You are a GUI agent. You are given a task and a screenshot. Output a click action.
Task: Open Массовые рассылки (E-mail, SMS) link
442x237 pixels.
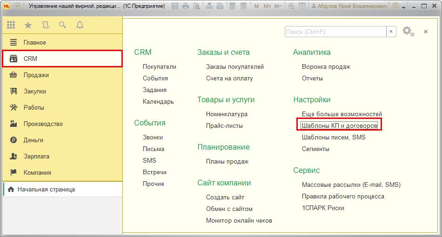351,184
